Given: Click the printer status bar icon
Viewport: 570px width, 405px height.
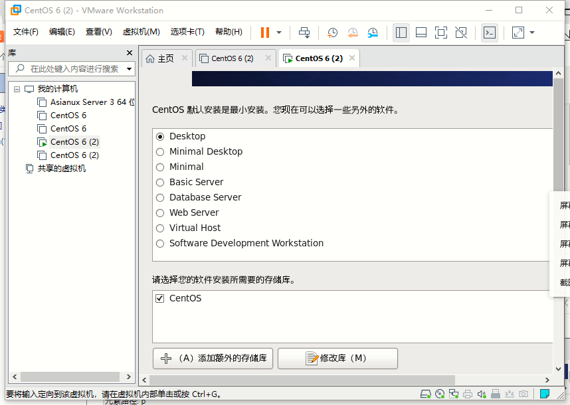Looking at the screenshot, I should pos(468,394).
